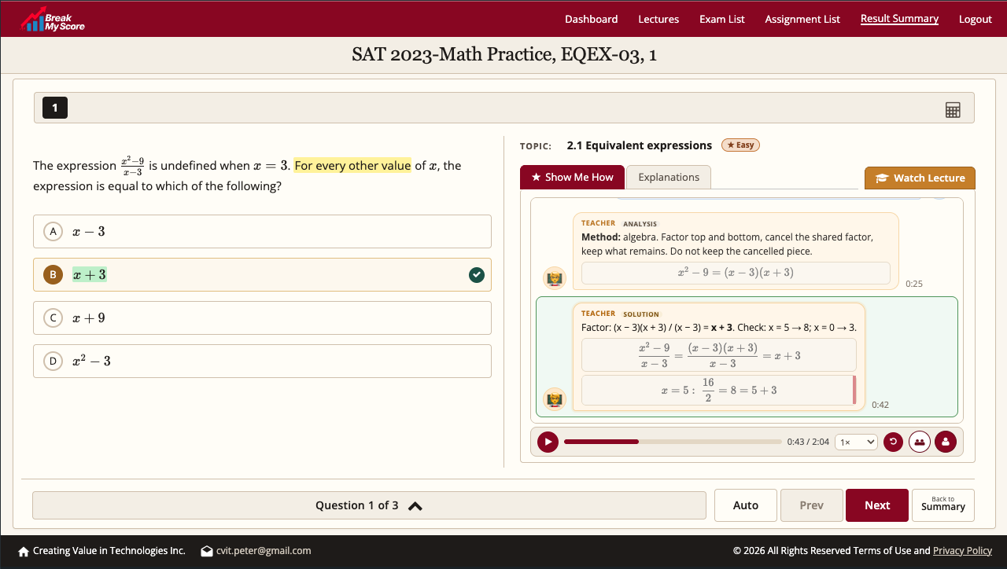Viewport: 1007px width, 569px height.
Task: Select answer choice A
Action: 262,232
